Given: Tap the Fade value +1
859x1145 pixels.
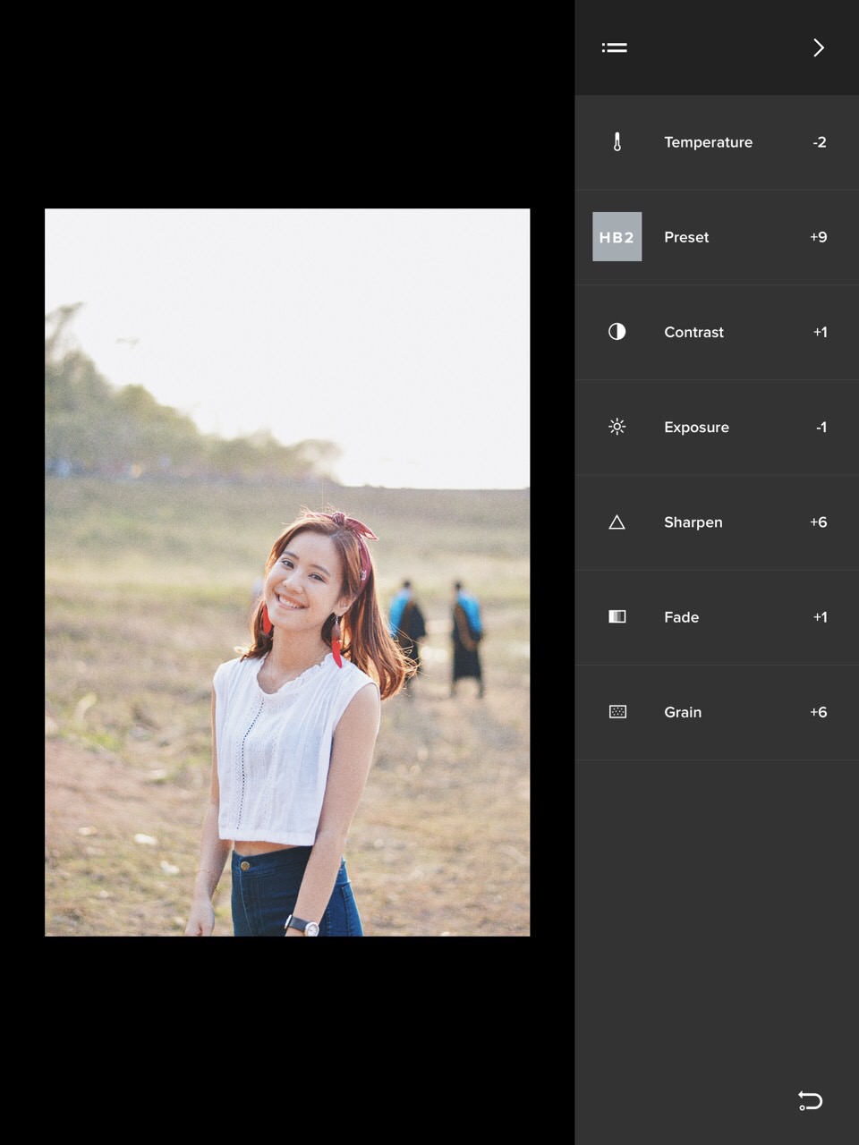Looking at the screenshot, I should coord(820,617).
